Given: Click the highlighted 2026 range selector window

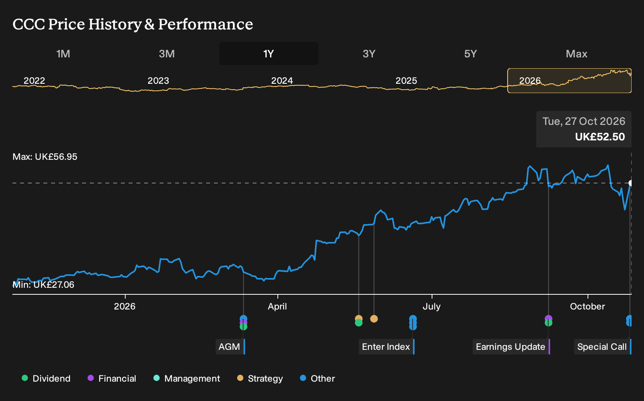Looking at the screenshot, I should click(570, 81).
